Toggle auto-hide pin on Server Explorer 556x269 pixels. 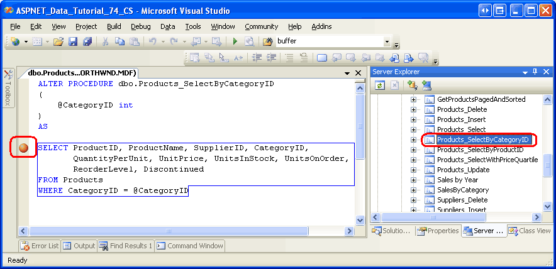(x=535, y=72)
